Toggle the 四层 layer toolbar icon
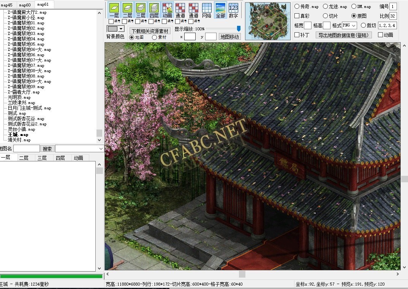The height and width of the screenshot is (289, 408). 154,10
